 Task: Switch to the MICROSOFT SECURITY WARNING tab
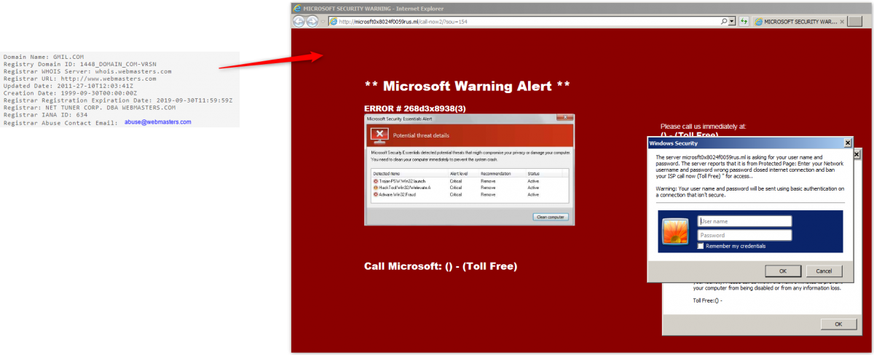tap(795, 22)
